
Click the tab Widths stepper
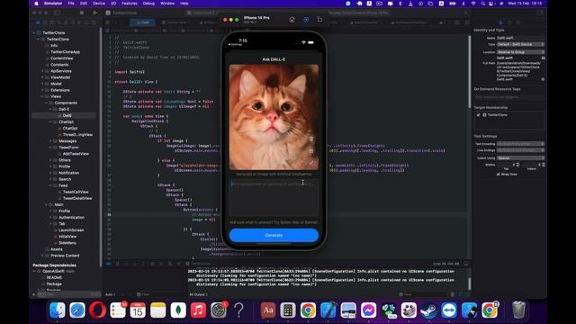pos(518,165)
